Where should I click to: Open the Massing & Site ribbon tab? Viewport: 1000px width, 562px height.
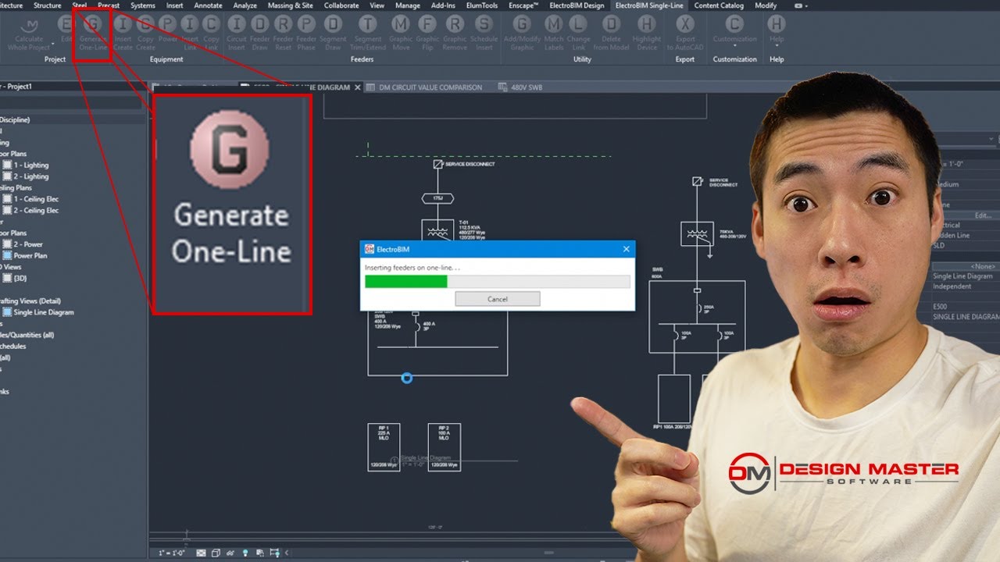pos(291,5)
